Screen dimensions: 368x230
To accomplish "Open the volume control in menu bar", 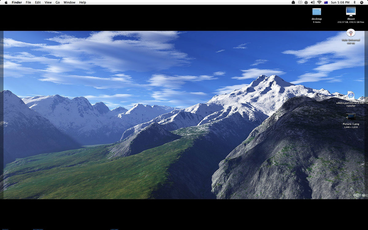I will [312, 2].
